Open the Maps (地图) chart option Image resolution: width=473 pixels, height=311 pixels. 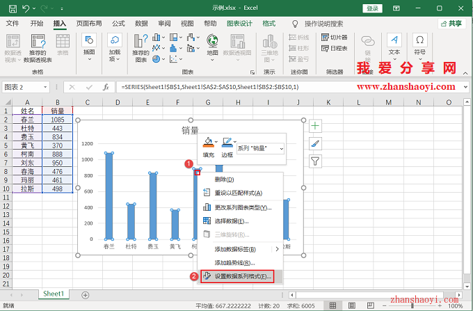coord(212,48)
